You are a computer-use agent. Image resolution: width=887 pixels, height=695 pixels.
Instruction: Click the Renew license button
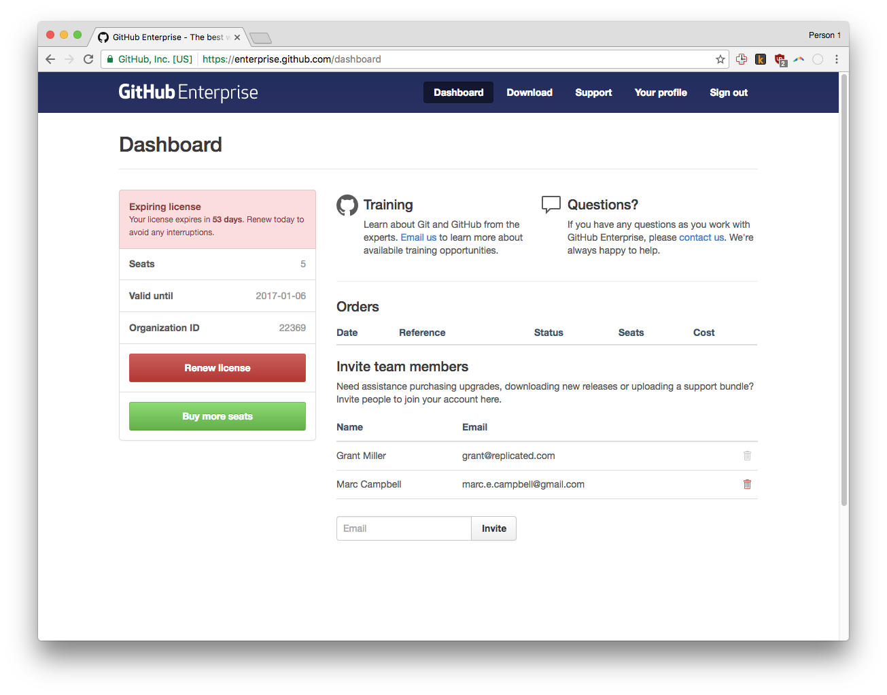218,368
